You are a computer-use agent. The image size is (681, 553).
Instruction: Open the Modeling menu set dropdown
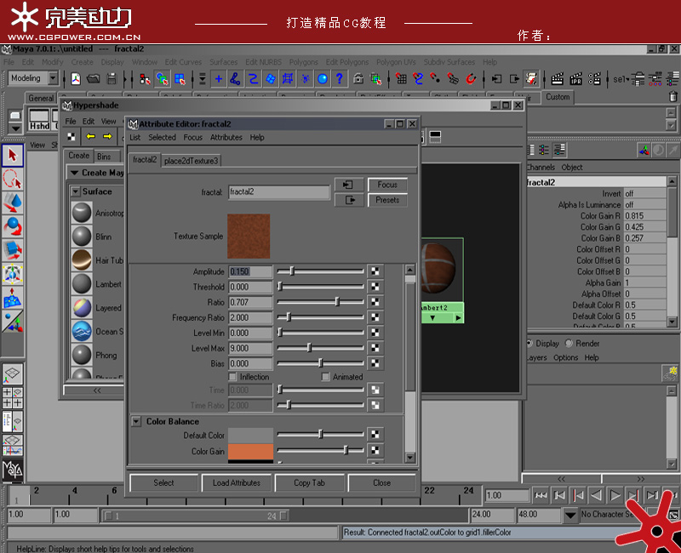click(54, 78)
